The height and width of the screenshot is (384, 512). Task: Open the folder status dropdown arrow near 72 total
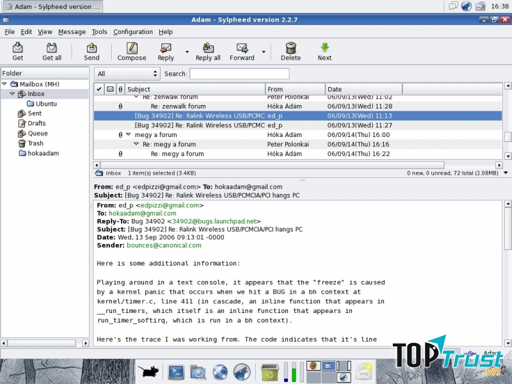tap(506, 173)
